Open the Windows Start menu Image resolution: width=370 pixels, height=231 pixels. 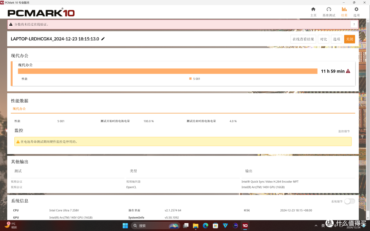(x=125, y=226)
